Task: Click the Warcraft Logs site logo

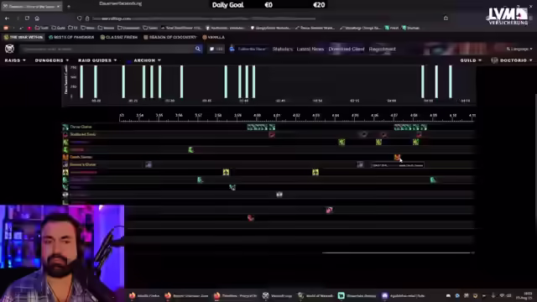Action: point(9,49)
